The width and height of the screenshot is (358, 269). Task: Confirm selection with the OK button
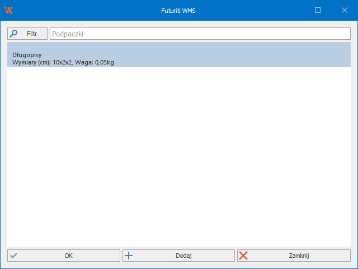pyautogui.click(x=64, y=256)
